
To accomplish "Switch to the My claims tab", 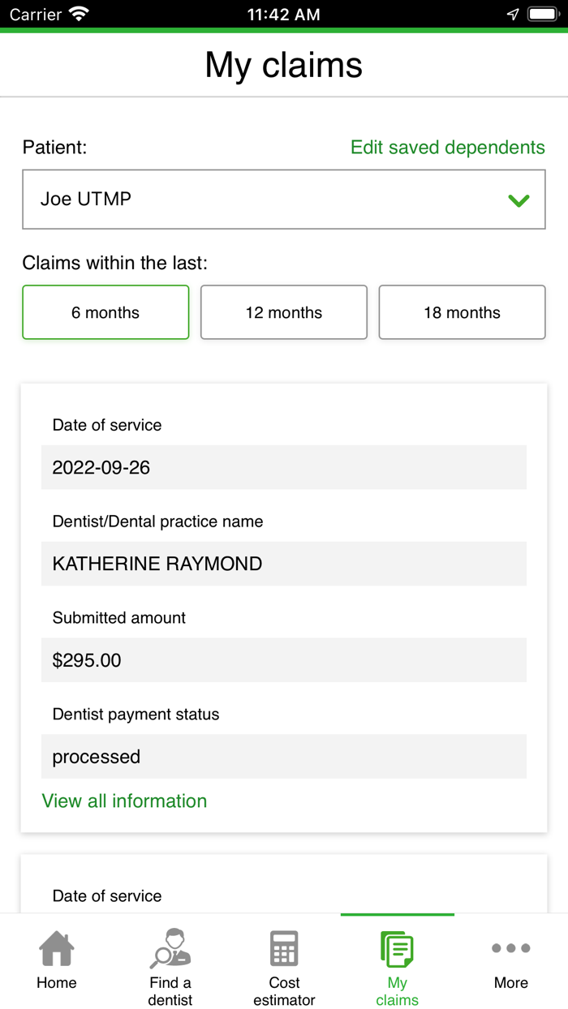I will [397, 965].
